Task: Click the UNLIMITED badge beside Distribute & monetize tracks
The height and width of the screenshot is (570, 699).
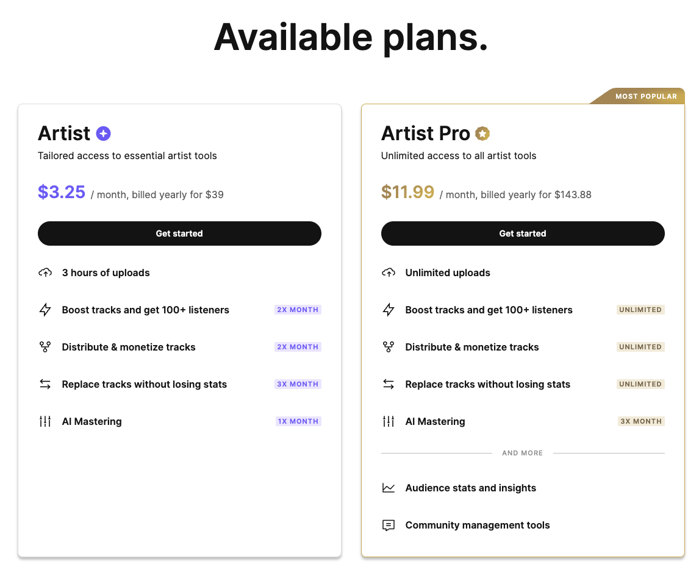Action: (640, 347)
